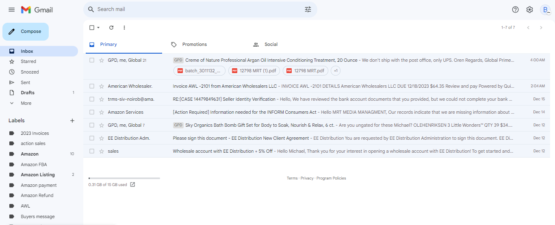555x225 pixels.
Task: Click the Gmail logo
Action: tap(37, 10)
